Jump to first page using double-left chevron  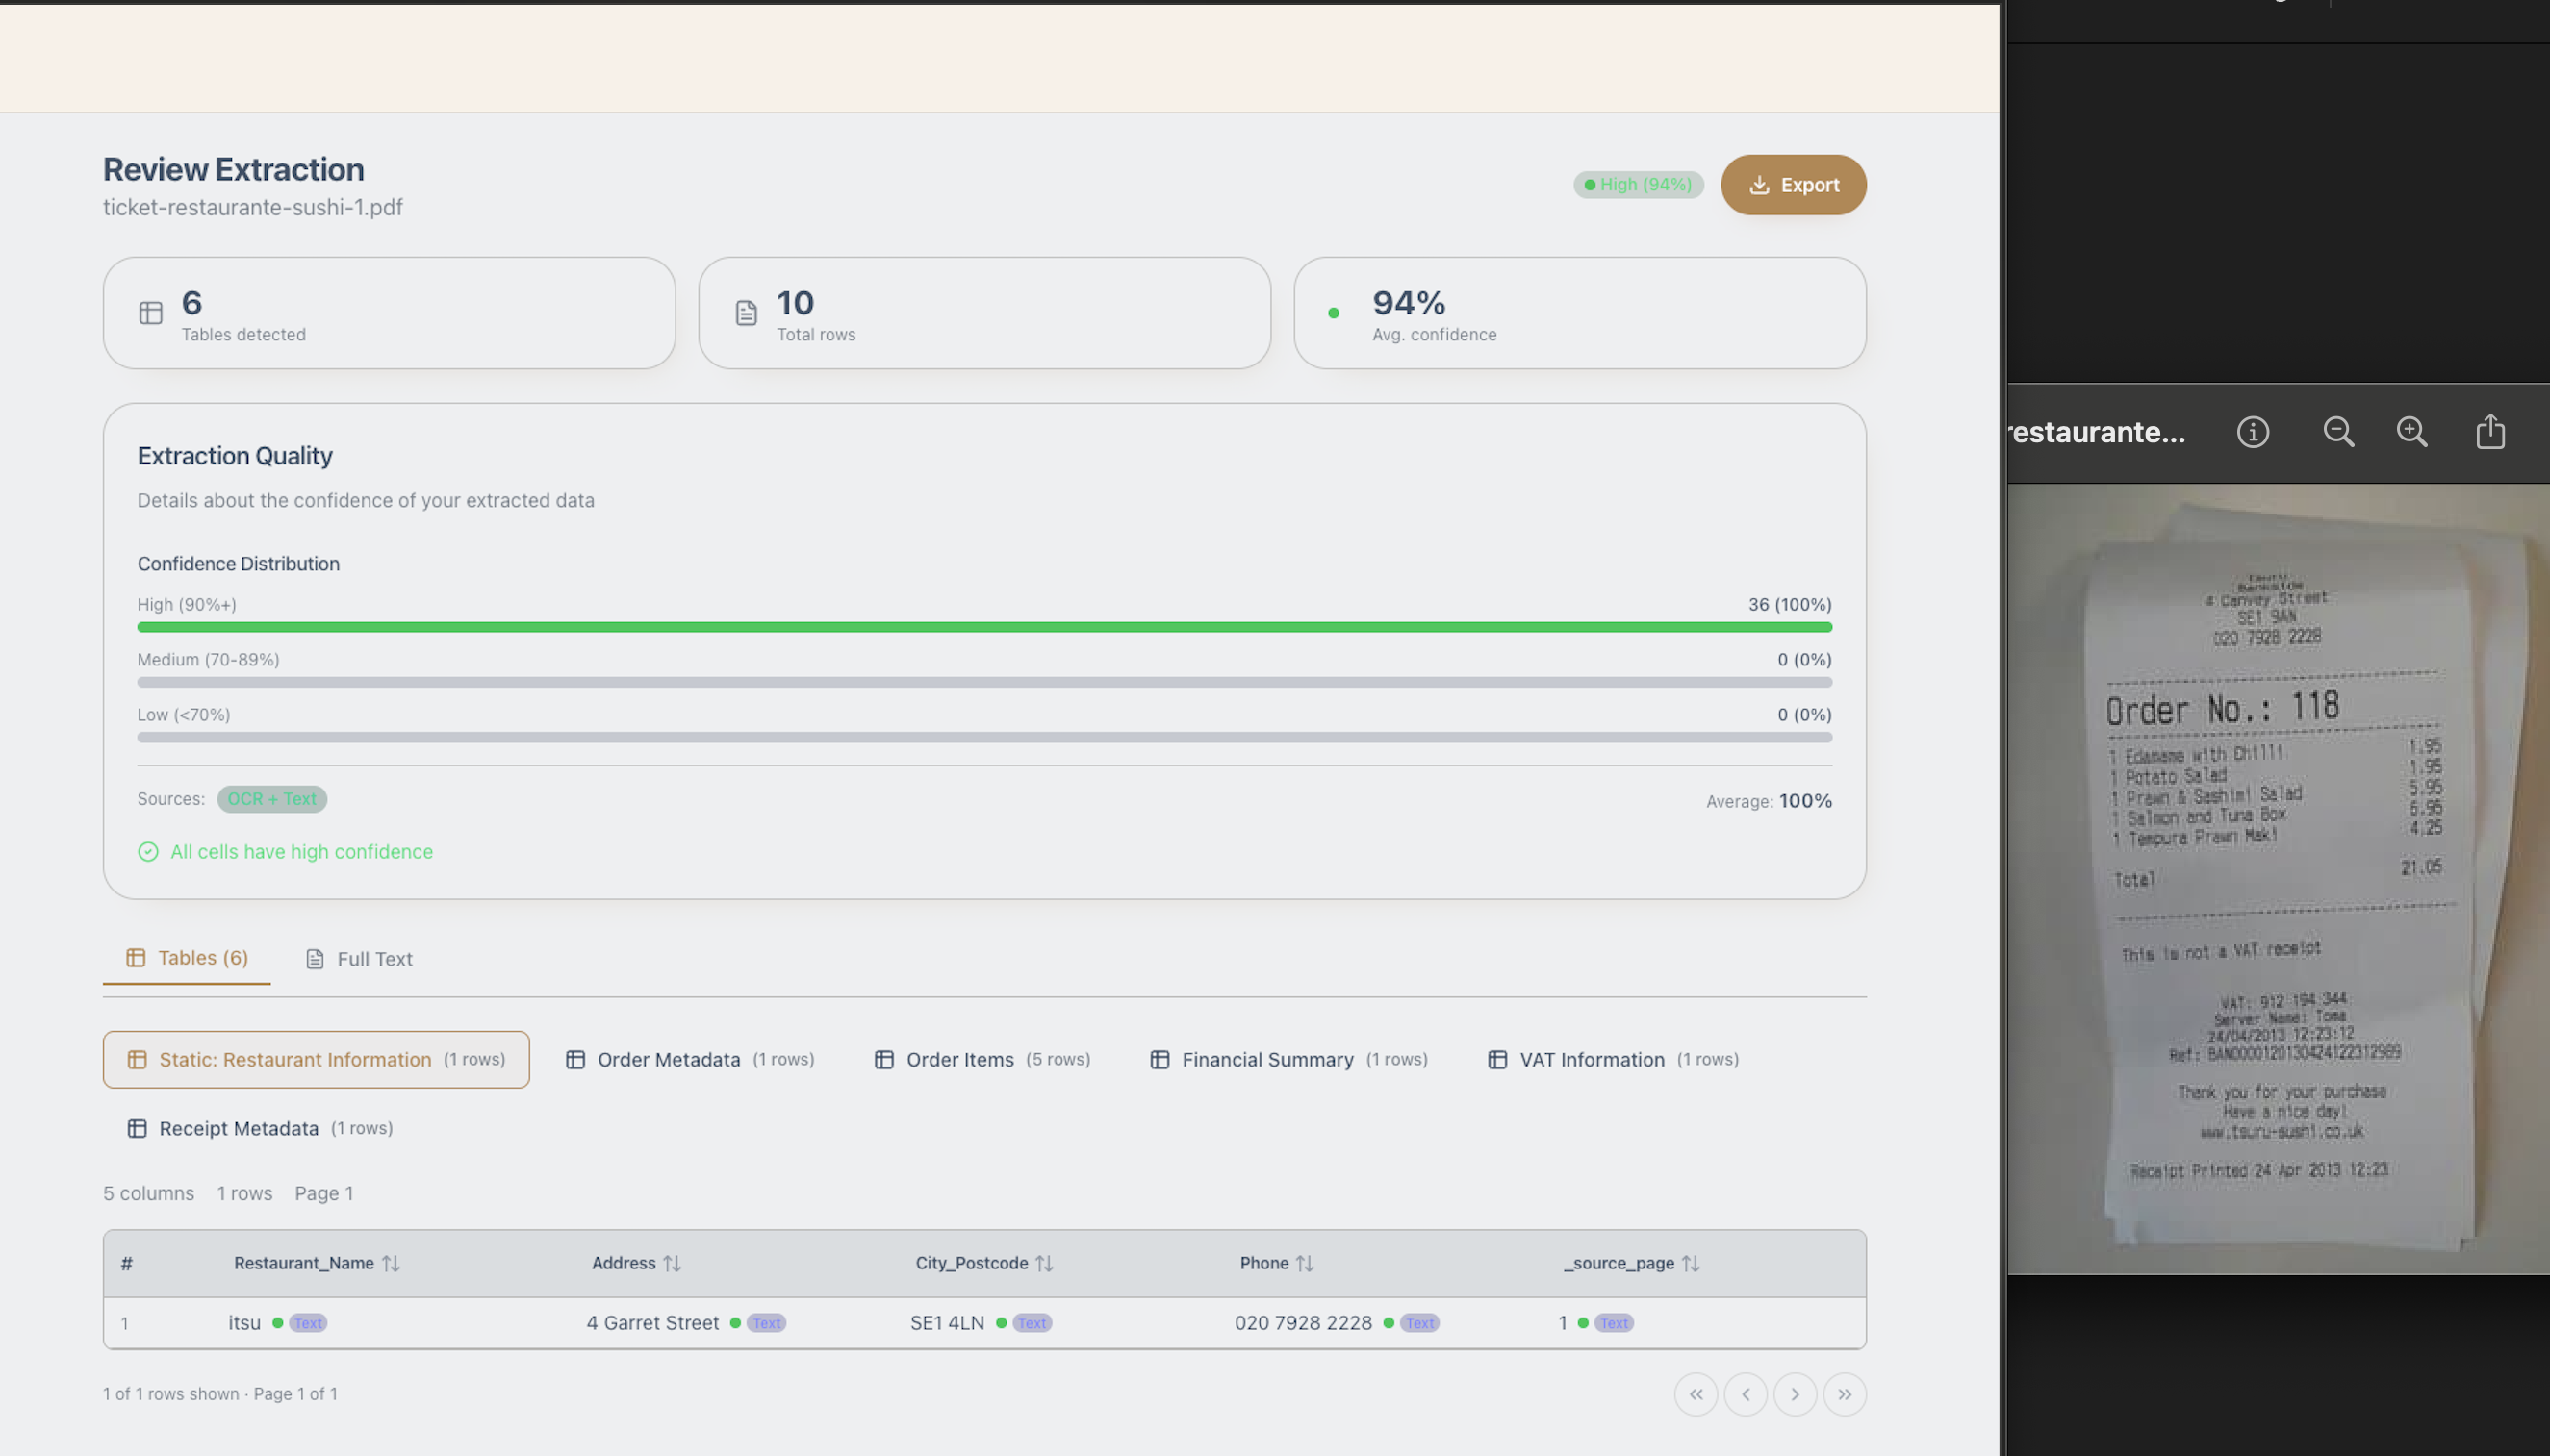(x=1695, y=1393)
